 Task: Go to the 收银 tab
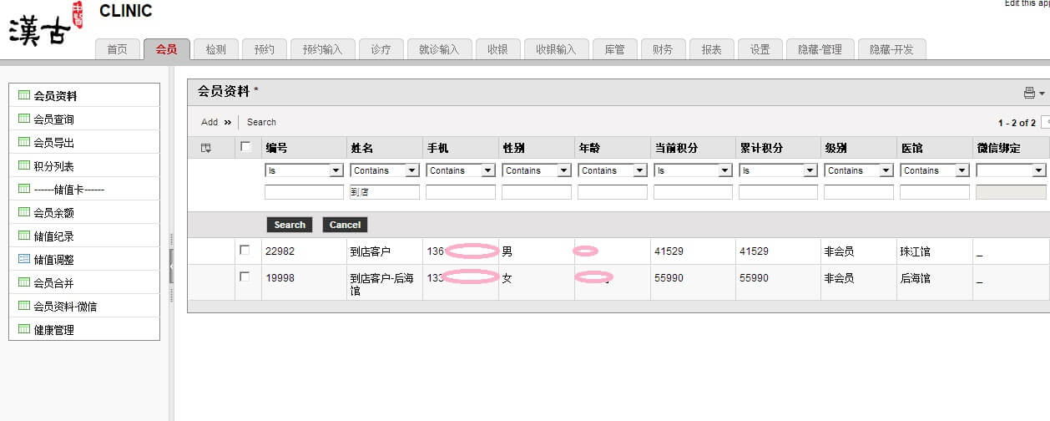pos(497,49)
